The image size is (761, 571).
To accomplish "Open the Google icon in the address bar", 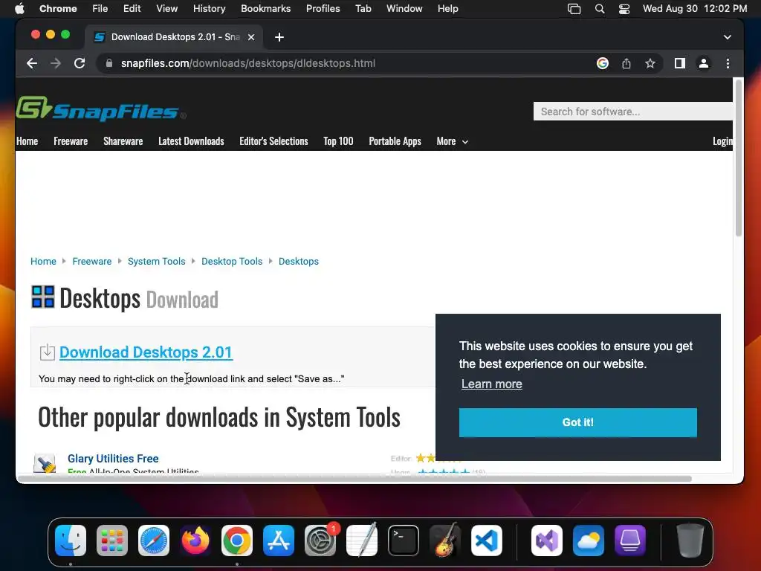I will tap(602, 63).
